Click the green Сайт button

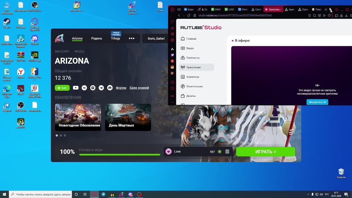(x=62, y=88)
